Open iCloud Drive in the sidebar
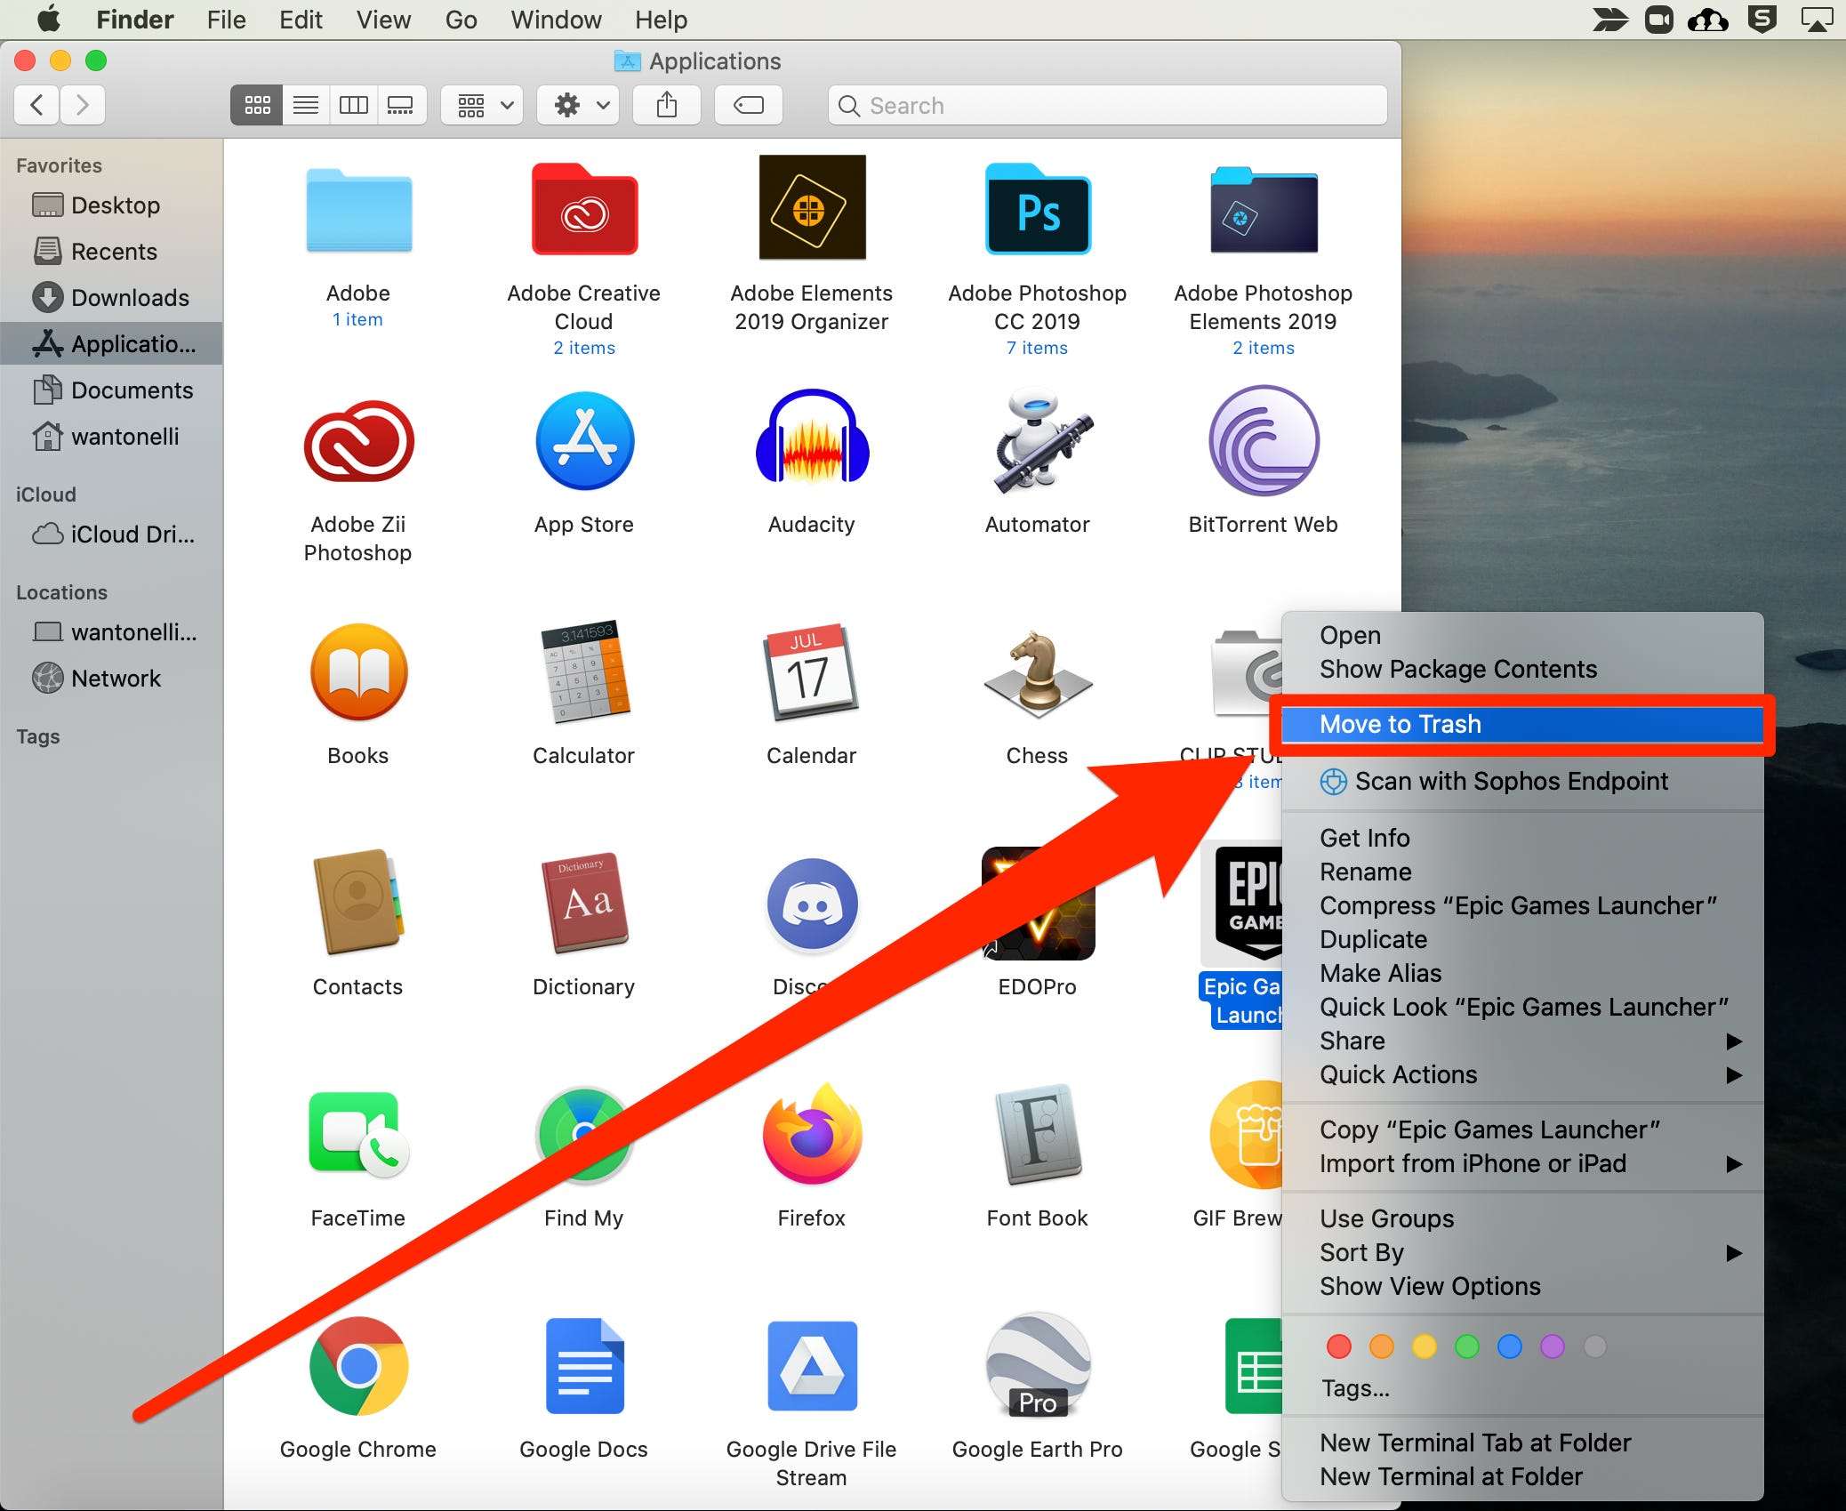 click(x=111, y=534)
